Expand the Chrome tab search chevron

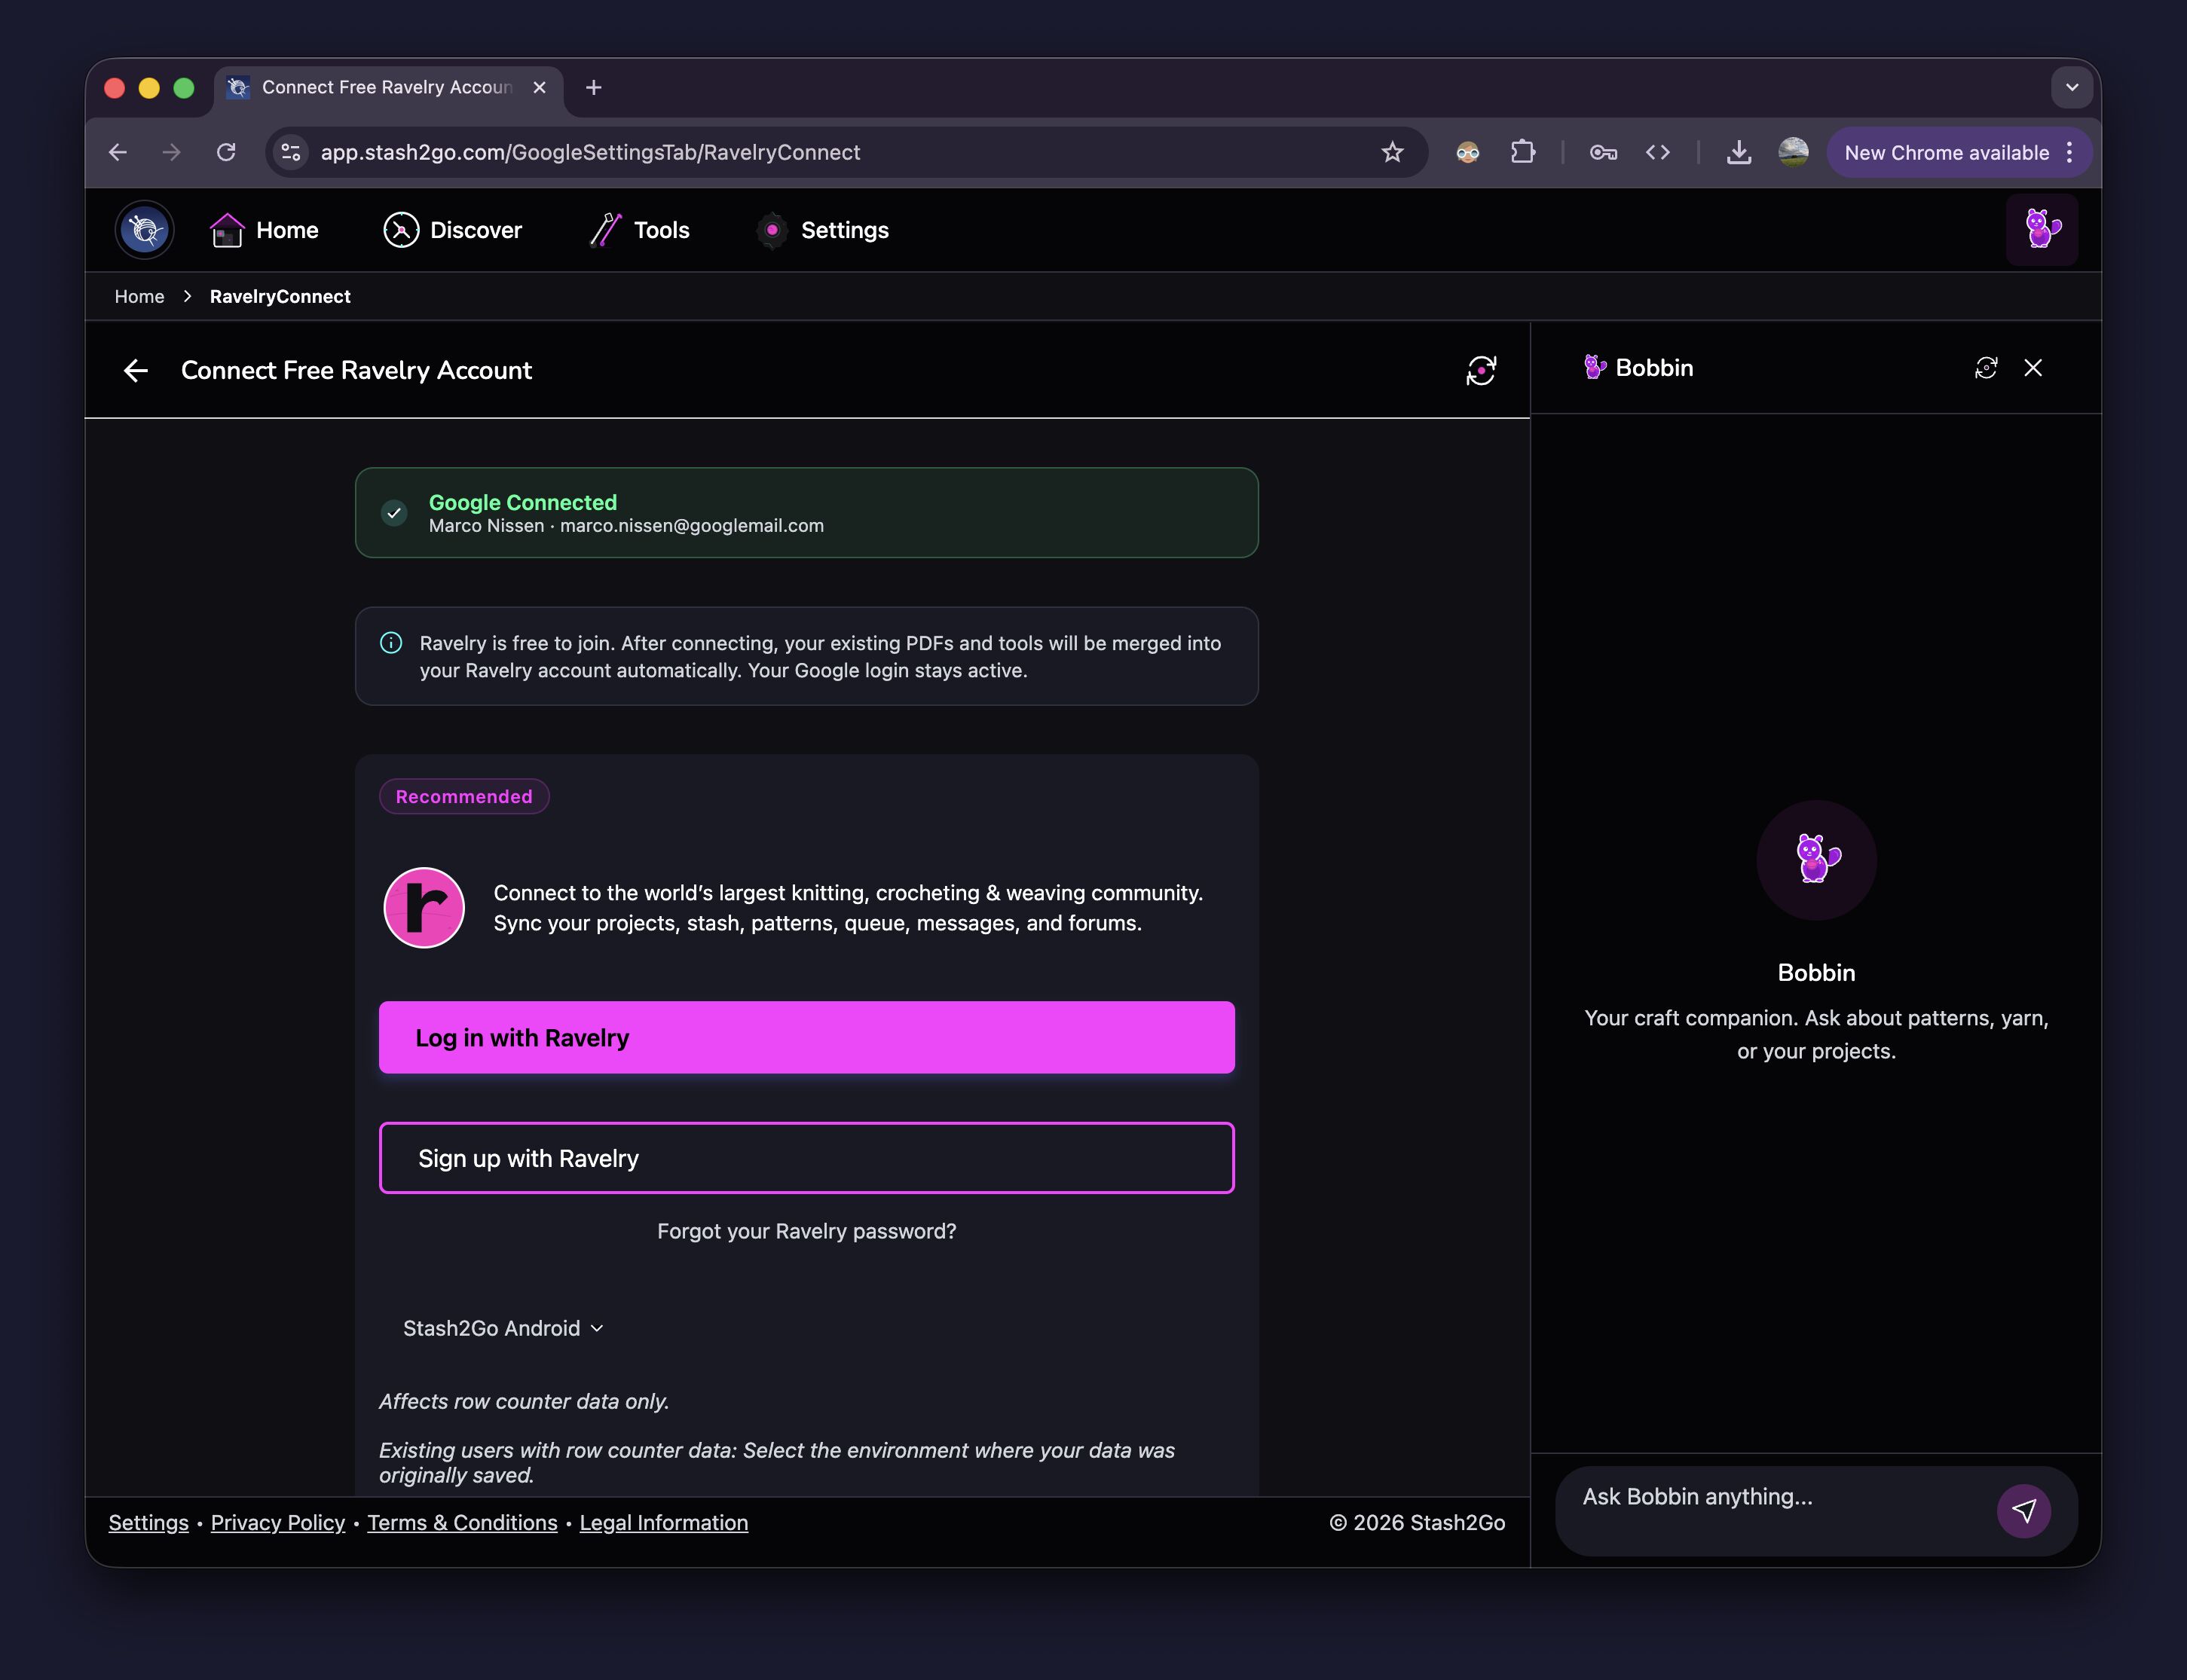2072,87
